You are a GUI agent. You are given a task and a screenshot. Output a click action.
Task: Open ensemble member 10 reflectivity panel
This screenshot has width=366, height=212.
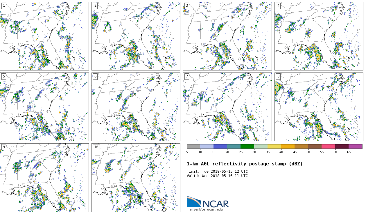click(x=136, y=177)
